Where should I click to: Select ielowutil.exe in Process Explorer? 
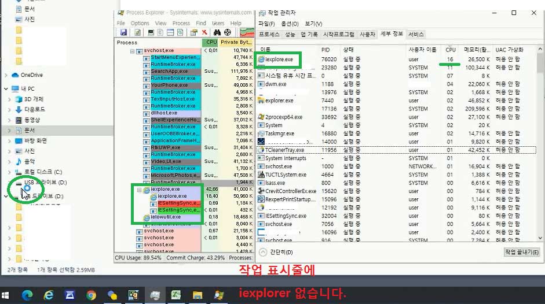(166, 217)
